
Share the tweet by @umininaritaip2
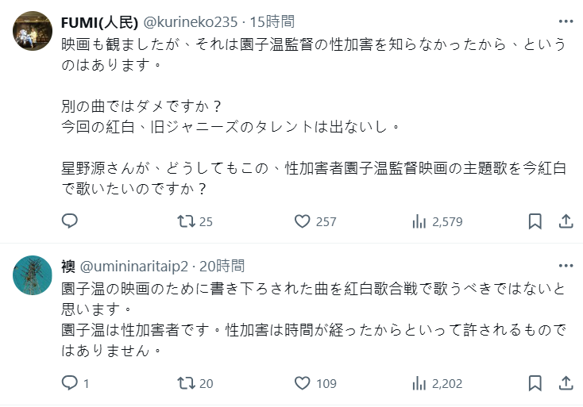click(x=566, y=384)
